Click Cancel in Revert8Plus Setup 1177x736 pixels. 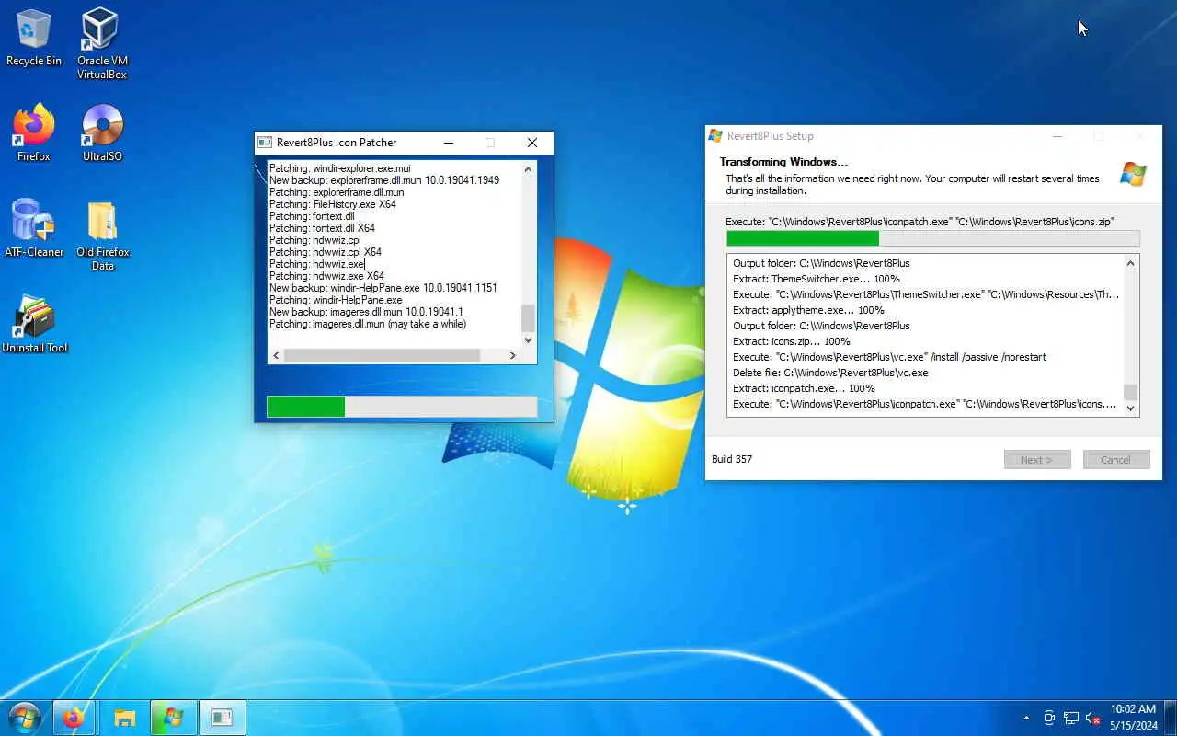(x=1116, y=460)
